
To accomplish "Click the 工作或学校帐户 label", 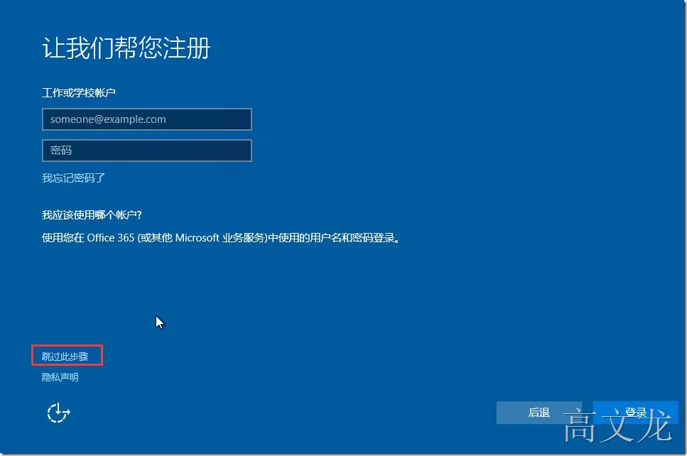I will pos(78,92).
